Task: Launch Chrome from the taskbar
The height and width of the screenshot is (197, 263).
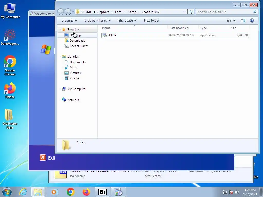Action: 70,192
